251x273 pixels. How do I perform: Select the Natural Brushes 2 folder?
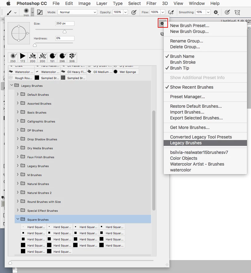point(83,193)
